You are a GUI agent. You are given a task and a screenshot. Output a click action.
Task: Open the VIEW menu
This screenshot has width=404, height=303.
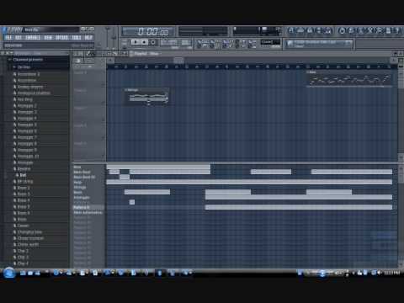pos(48,38)
